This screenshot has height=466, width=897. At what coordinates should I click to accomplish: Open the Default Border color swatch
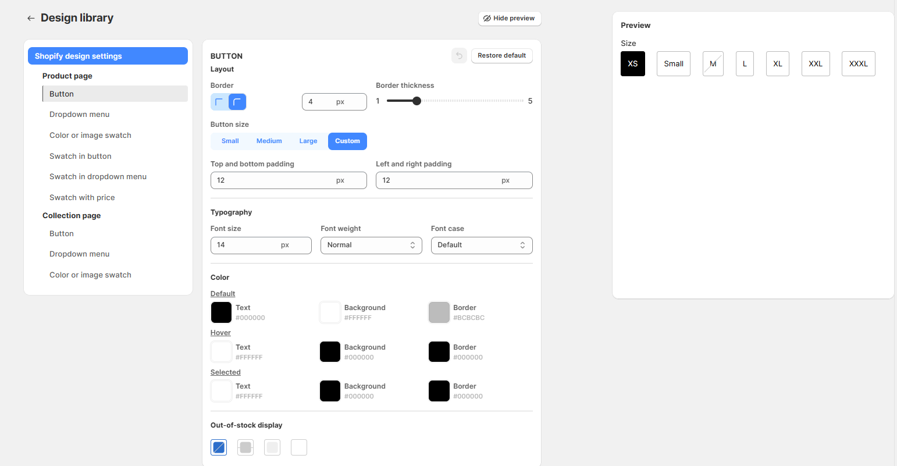tap(439, 312)
